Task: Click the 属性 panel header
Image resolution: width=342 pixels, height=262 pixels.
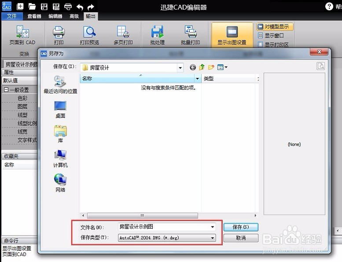Action: [x=20, y=72]
